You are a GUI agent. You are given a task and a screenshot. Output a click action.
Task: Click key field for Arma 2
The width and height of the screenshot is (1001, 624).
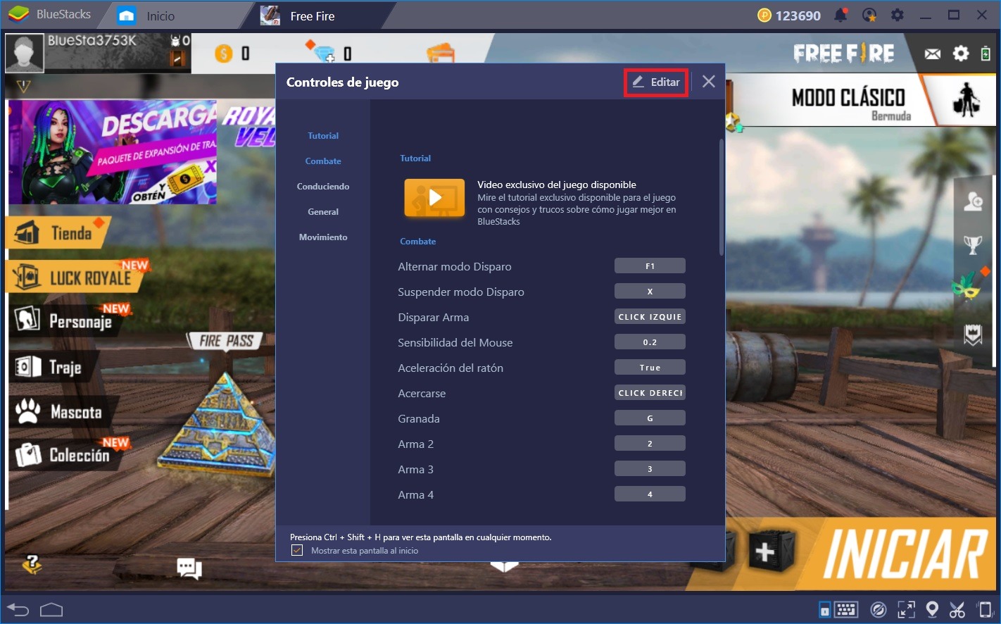(650, 443)
